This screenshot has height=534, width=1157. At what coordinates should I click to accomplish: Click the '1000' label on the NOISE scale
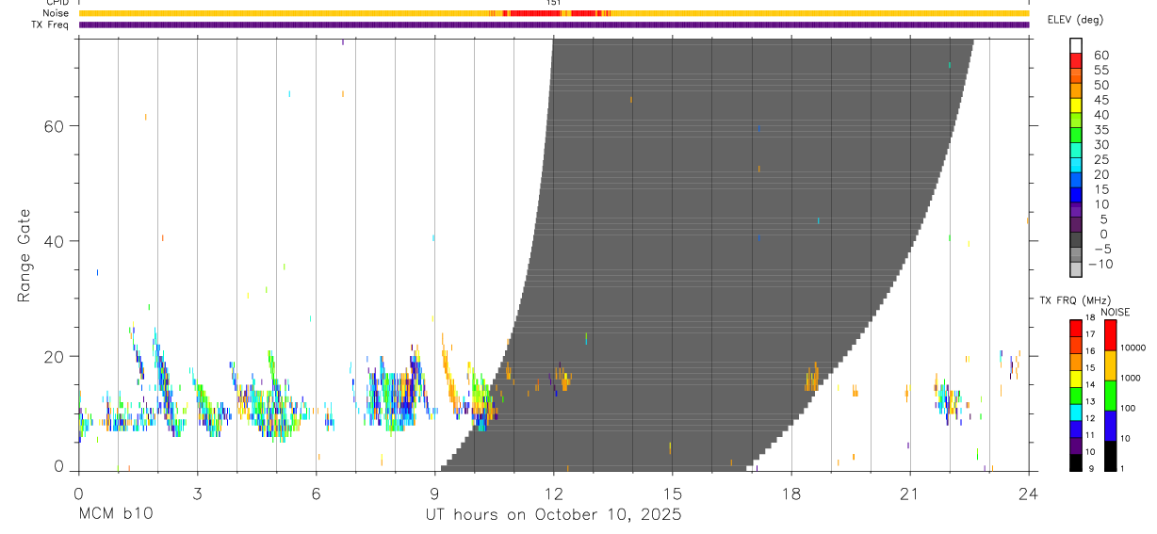pos(1132,378)
